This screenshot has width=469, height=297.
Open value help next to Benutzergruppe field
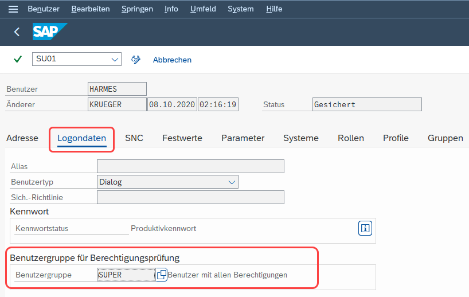point(162,275)
